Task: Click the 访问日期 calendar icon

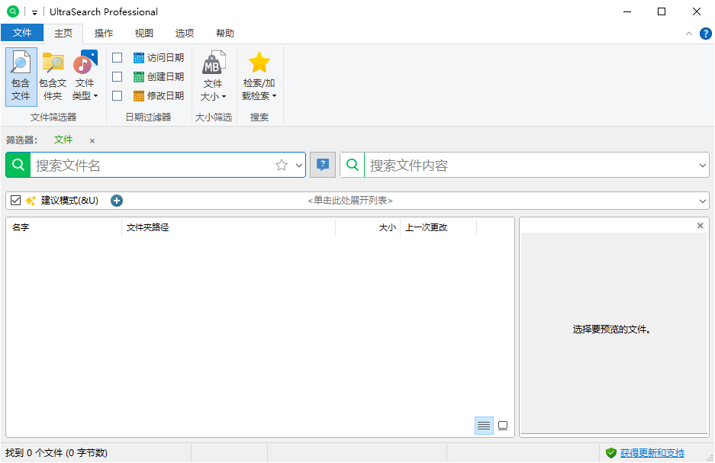Action: 139,56
